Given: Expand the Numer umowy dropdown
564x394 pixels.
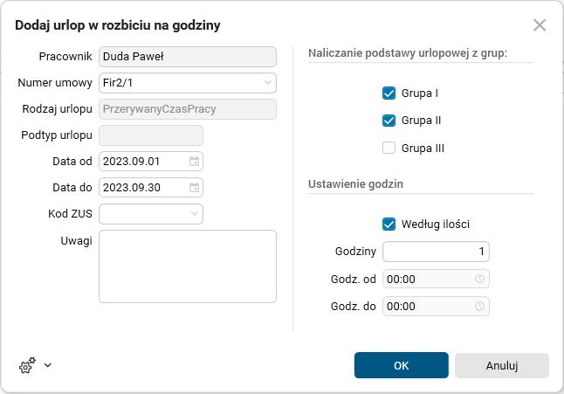Looking at the screenshot, I should [267, 83].
